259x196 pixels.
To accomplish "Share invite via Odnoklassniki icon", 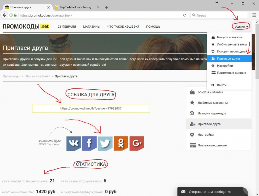I will click(121, 144).
